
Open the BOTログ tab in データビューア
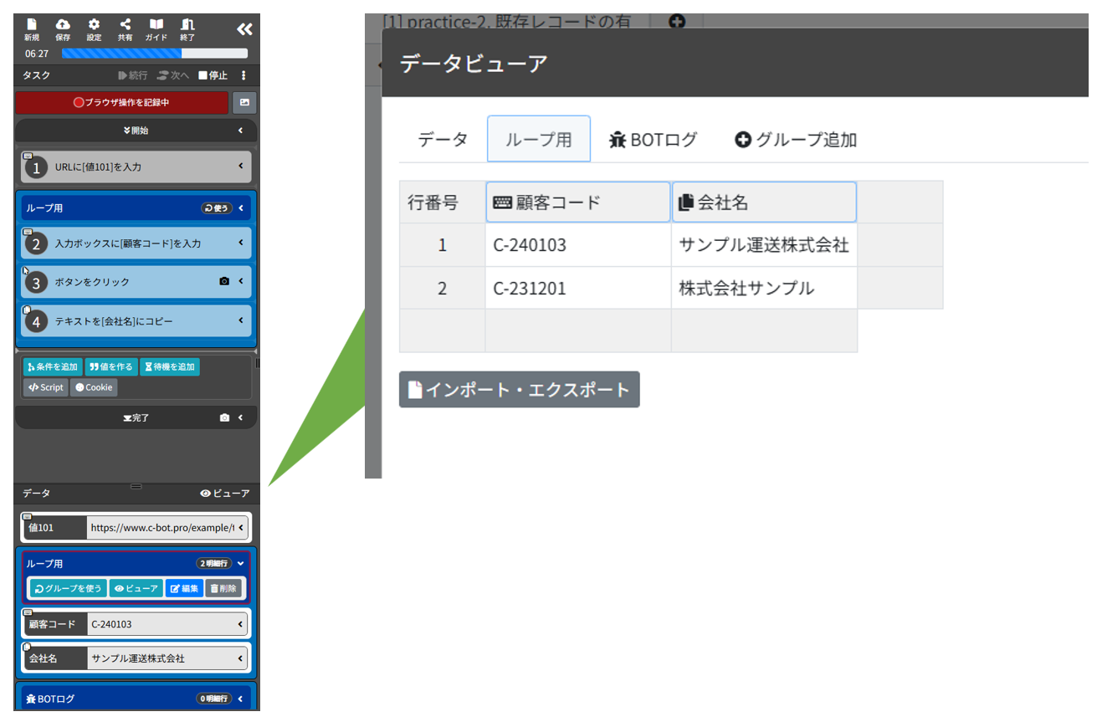[x=654, y=140]
